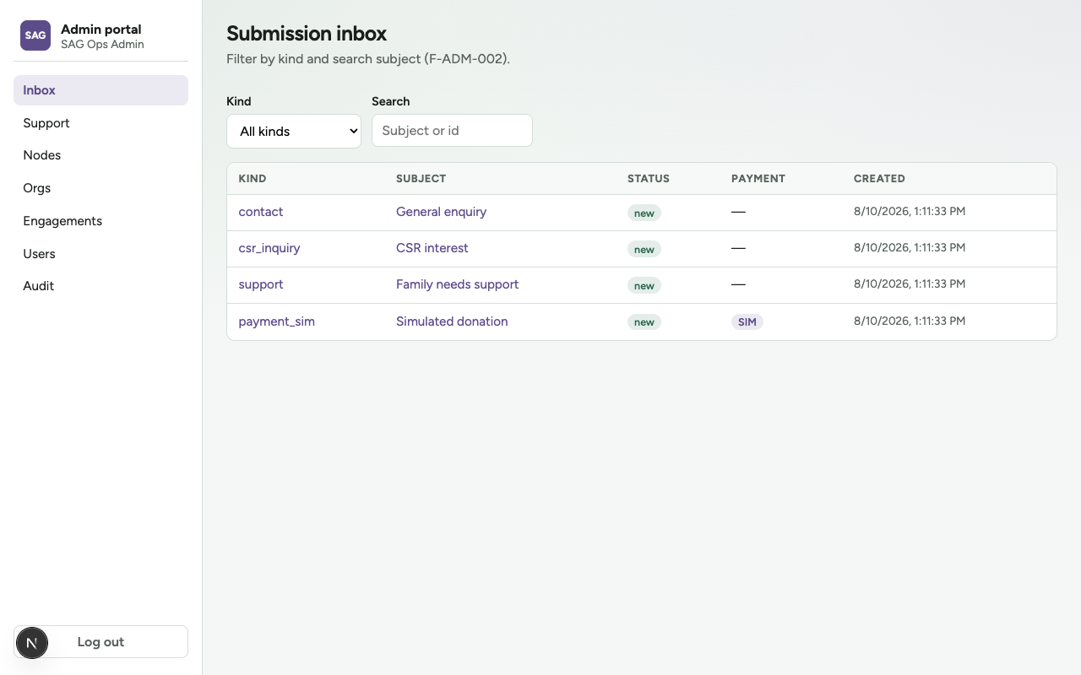The image size is (1081, 675).
Task: Click the PAYMENT column header
Action: (758, 179)
